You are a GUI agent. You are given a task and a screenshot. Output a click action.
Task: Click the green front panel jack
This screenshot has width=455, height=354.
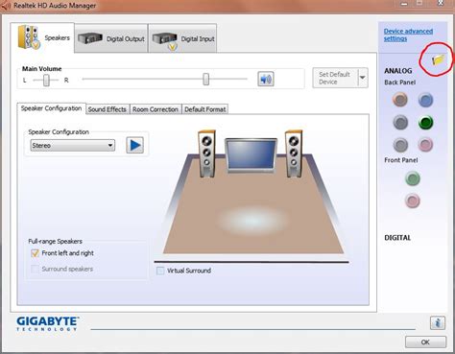(x=413, y=178)
